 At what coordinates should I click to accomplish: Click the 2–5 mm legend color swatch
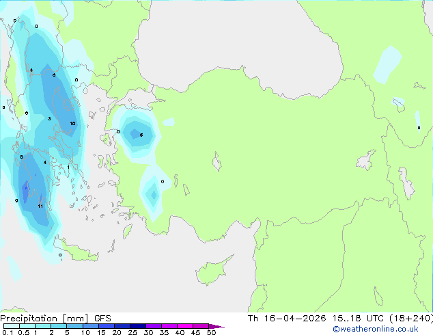coord(59,326)
